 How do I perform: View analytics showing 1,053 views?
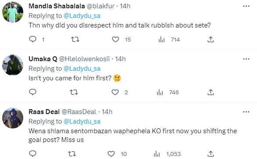click(167, 154)
